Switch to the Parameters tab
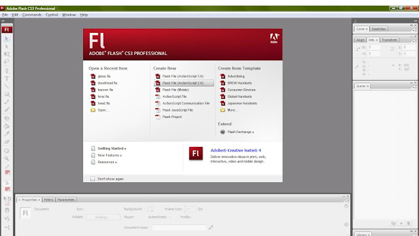Screen dimensions: 419x236 [65, 200]
